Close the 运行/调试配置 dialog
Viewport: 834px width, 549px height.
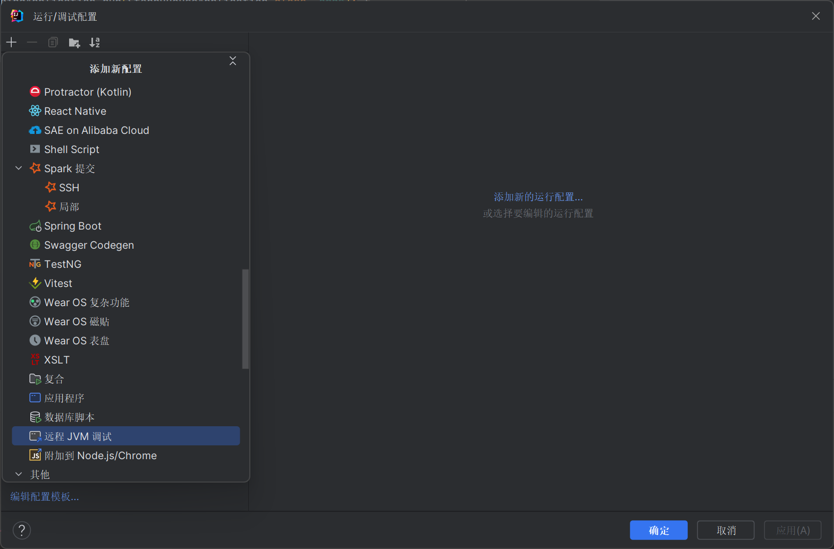(816, 16)
